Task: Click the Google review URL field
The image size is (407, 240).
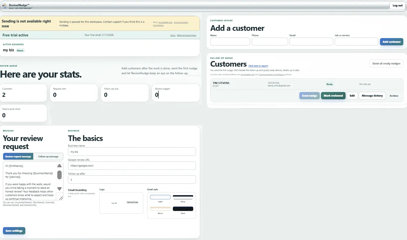Action: click(x=132, y=166)
